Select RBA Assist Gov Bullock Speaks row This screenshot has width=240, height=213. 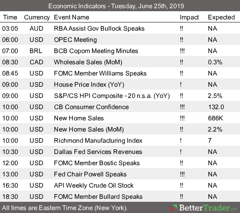point(99,28)
